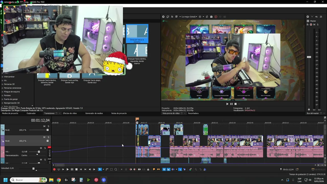327x184 pixels.
Task: Toggle loop playback in transport bar
Action: pos(59,169)
